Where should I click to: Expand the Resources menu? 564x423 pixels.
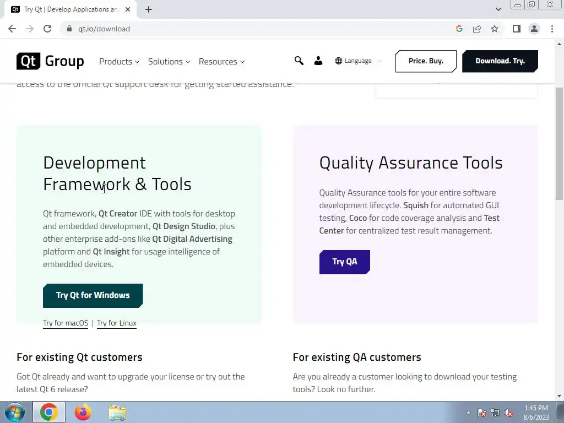221,62
